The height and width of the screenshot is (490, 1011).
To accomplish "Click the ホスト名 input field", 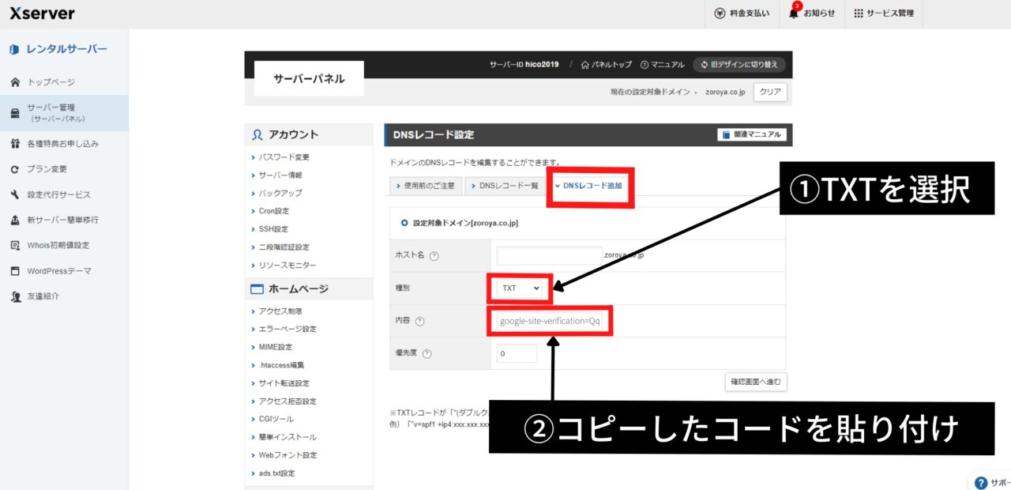I will point(549,255).
